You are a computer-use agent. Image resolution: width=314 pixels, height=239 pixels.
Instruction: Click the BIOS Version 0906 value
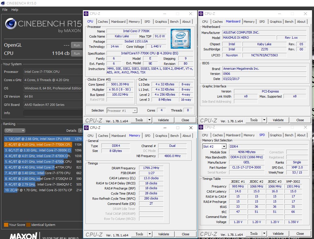click(264, 74)
